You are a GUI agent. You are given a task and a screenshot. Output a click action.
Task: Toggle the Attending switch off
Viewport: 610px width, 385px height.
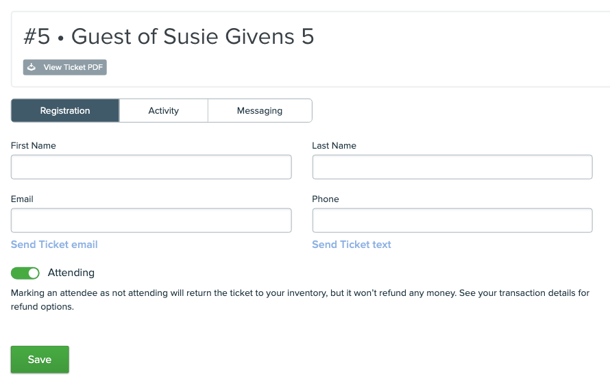tap(25, 273)
